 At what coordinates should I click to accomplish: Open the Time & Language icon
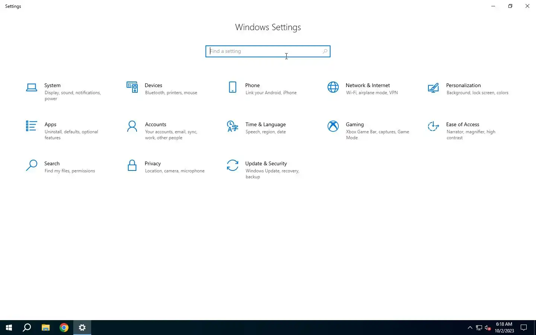click(x=233, y=126)
